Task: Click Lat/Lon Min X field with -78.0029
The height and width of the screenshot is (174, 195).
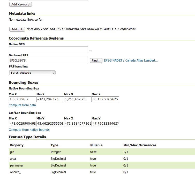Action: click(x=23, y=124)
